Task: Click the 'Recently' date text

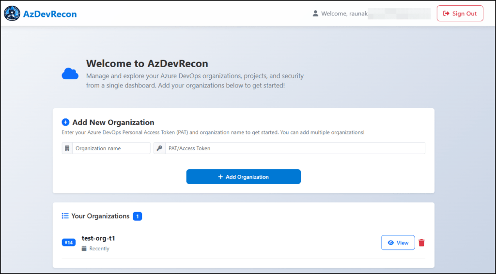Action: (x=99, y=249)
